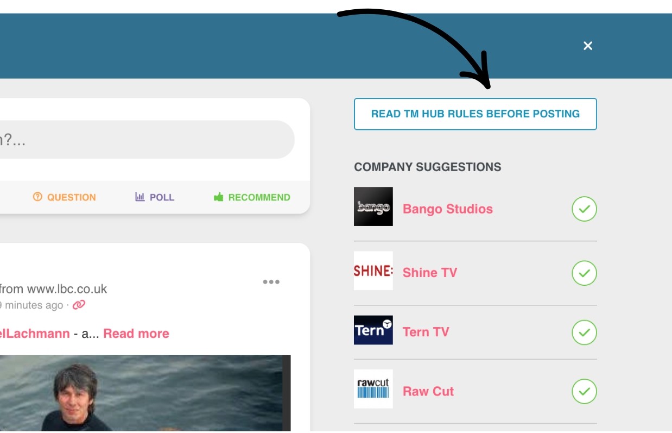Viewport: 672px width, 433px height.
Task: Open the Tern TV company name link
Action: tap(426, 332)
